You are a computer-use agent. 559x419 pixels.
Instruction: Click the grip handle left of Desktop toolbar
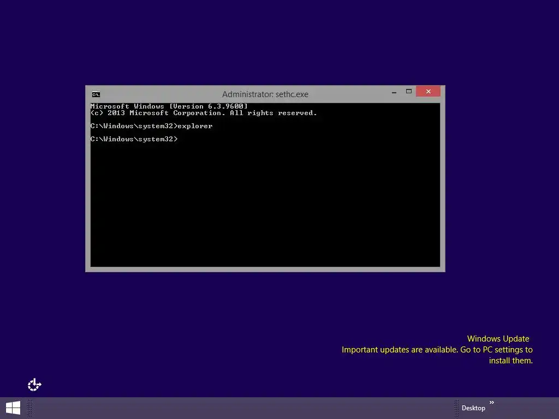[456, 408]
